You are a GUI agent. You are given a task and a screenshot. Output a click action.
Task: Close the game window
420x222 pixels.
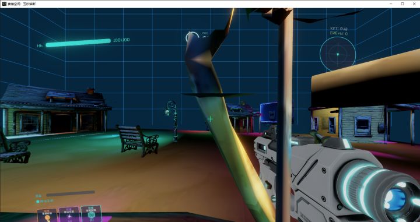pyautogui.click(x=414, y=4)
